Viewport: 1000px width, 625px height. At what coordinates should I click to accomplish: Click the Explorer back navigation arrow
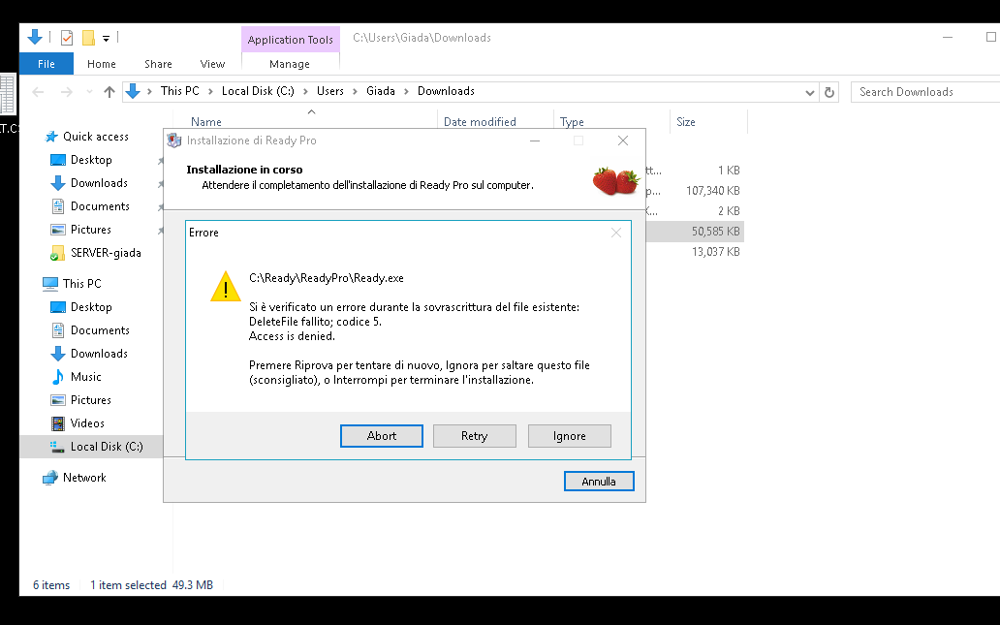(x=38, y=92)
